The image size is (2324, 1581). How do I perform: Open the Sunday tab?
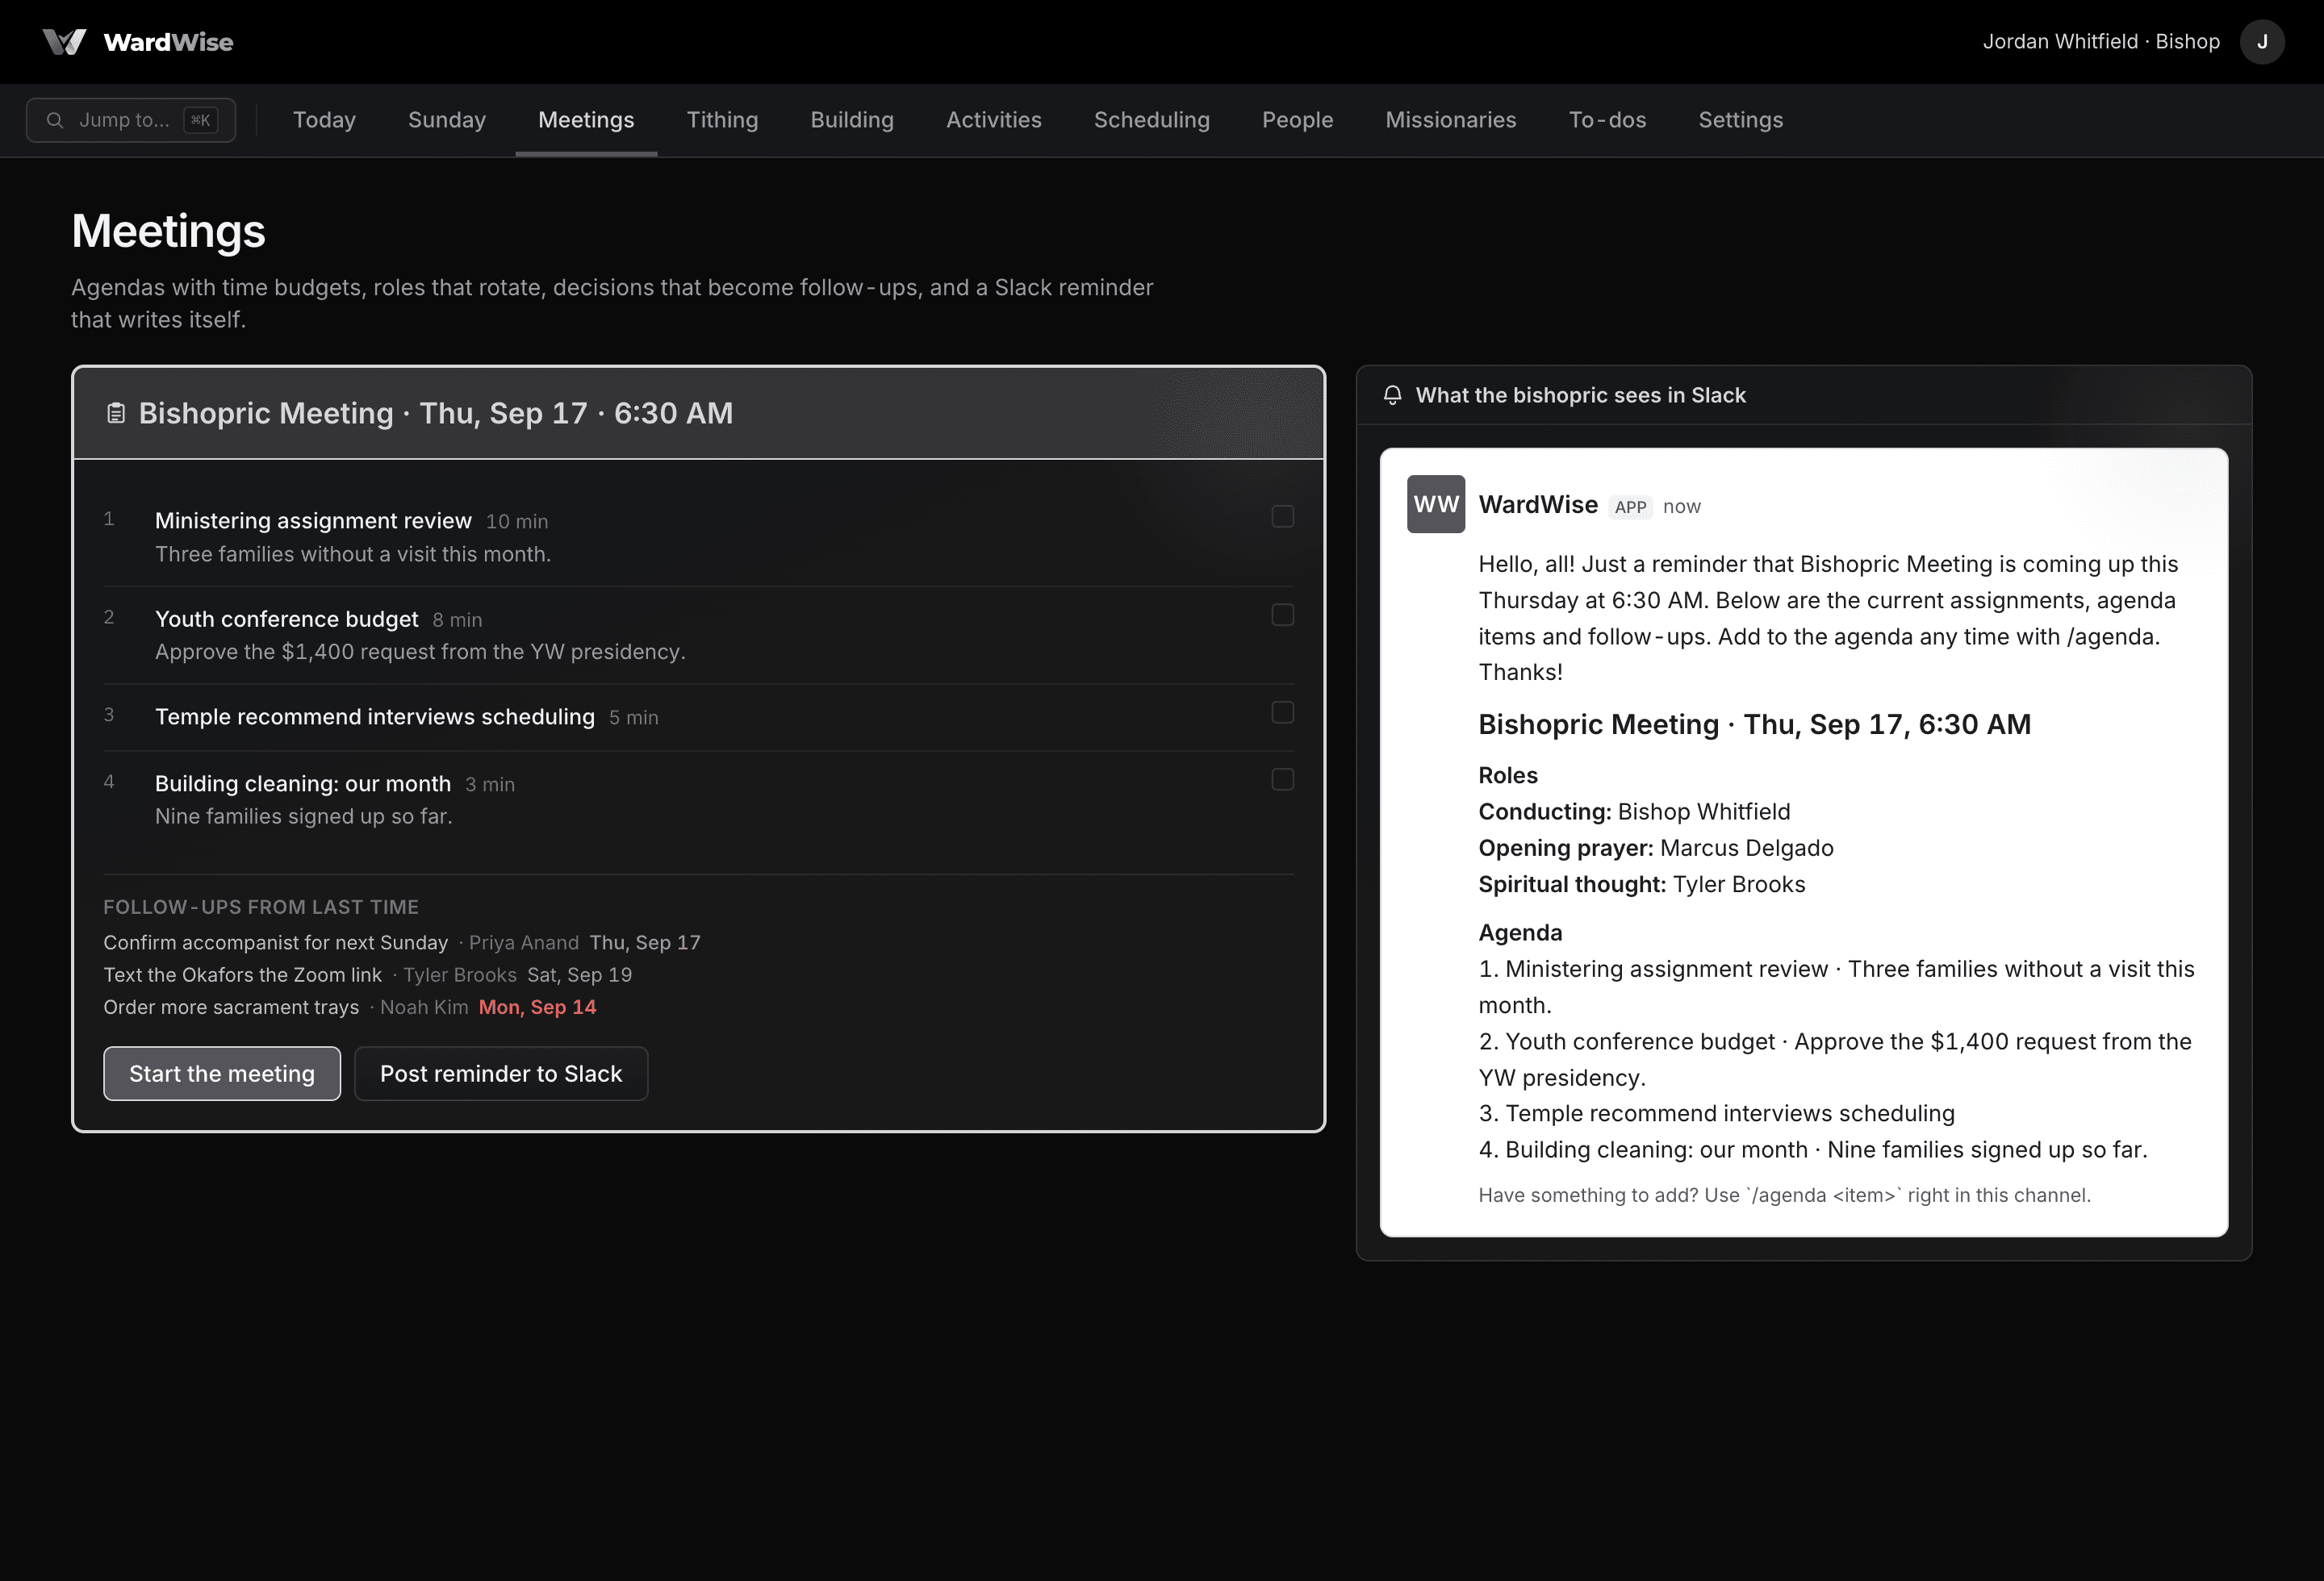[x=447, y=120]
